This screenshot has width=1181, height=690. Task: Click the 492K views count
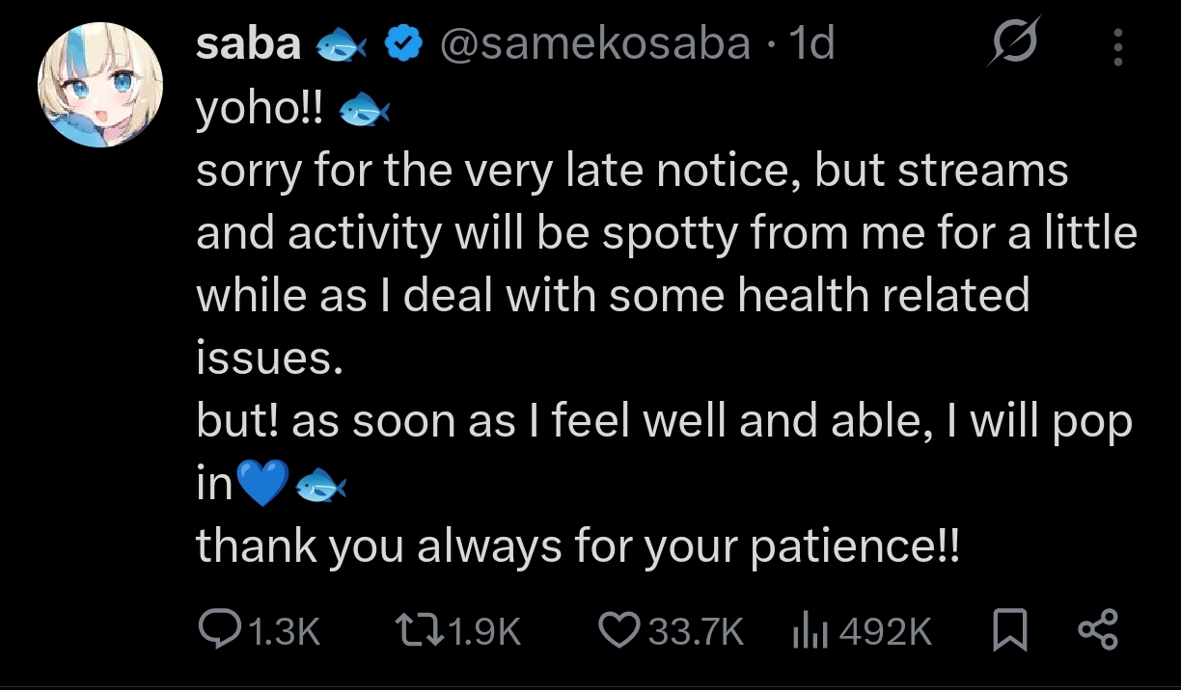coord(886,632)
